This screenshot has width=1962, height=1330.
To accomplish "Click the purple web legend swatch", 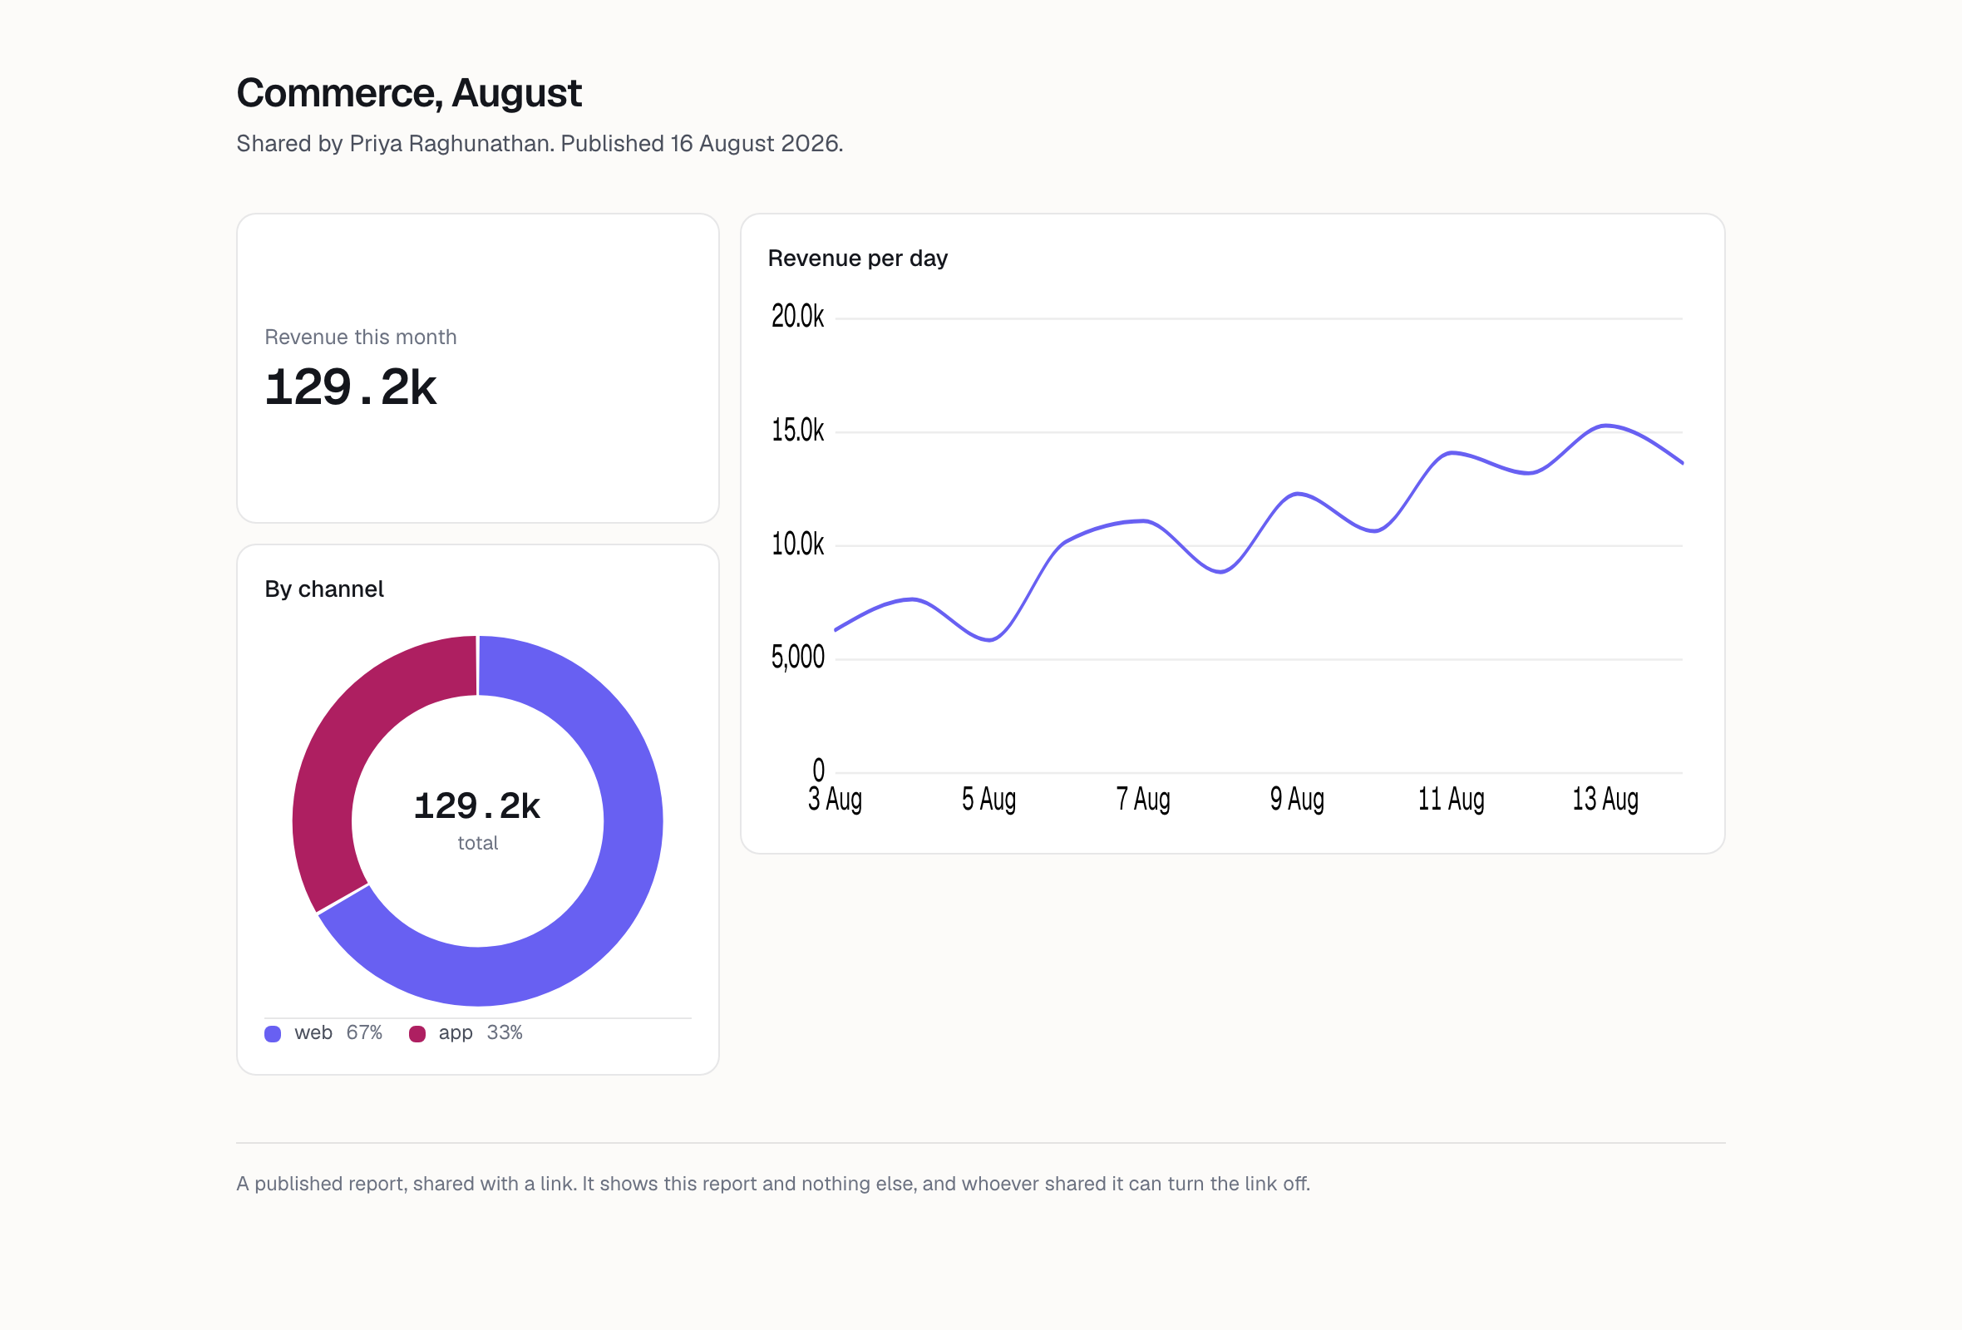I will tap(273, 1034).
